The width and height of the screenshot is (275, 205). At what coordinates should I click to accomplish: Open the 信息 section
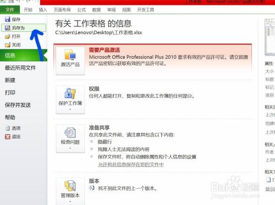point(24,56)
